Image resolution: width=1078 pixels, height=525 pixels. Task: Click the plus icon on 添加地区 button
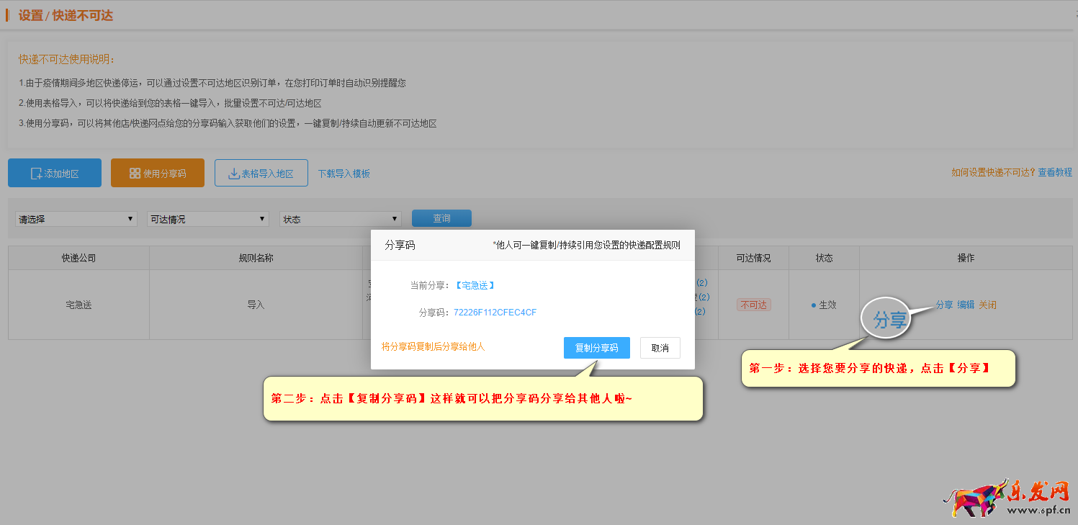tap(37, 174)
